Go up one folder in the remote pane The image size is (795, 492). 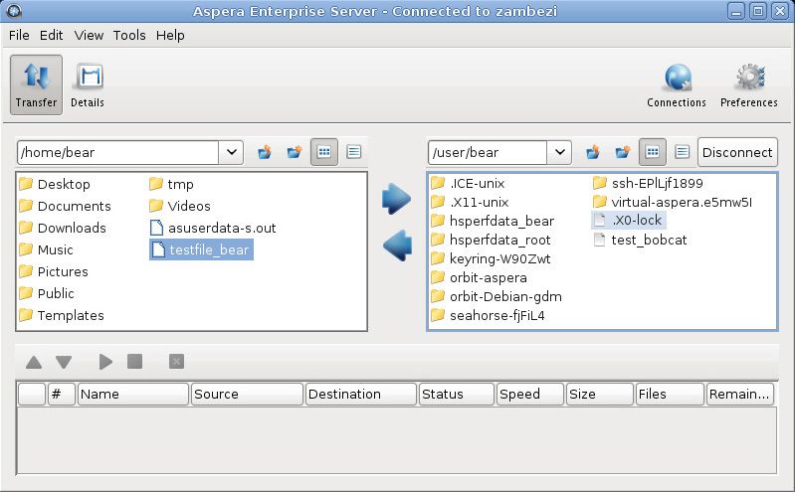pos(593,152)
